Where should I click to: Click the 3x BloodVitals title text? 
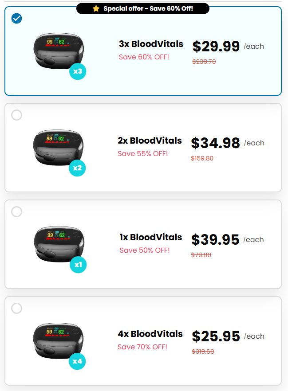151,44
